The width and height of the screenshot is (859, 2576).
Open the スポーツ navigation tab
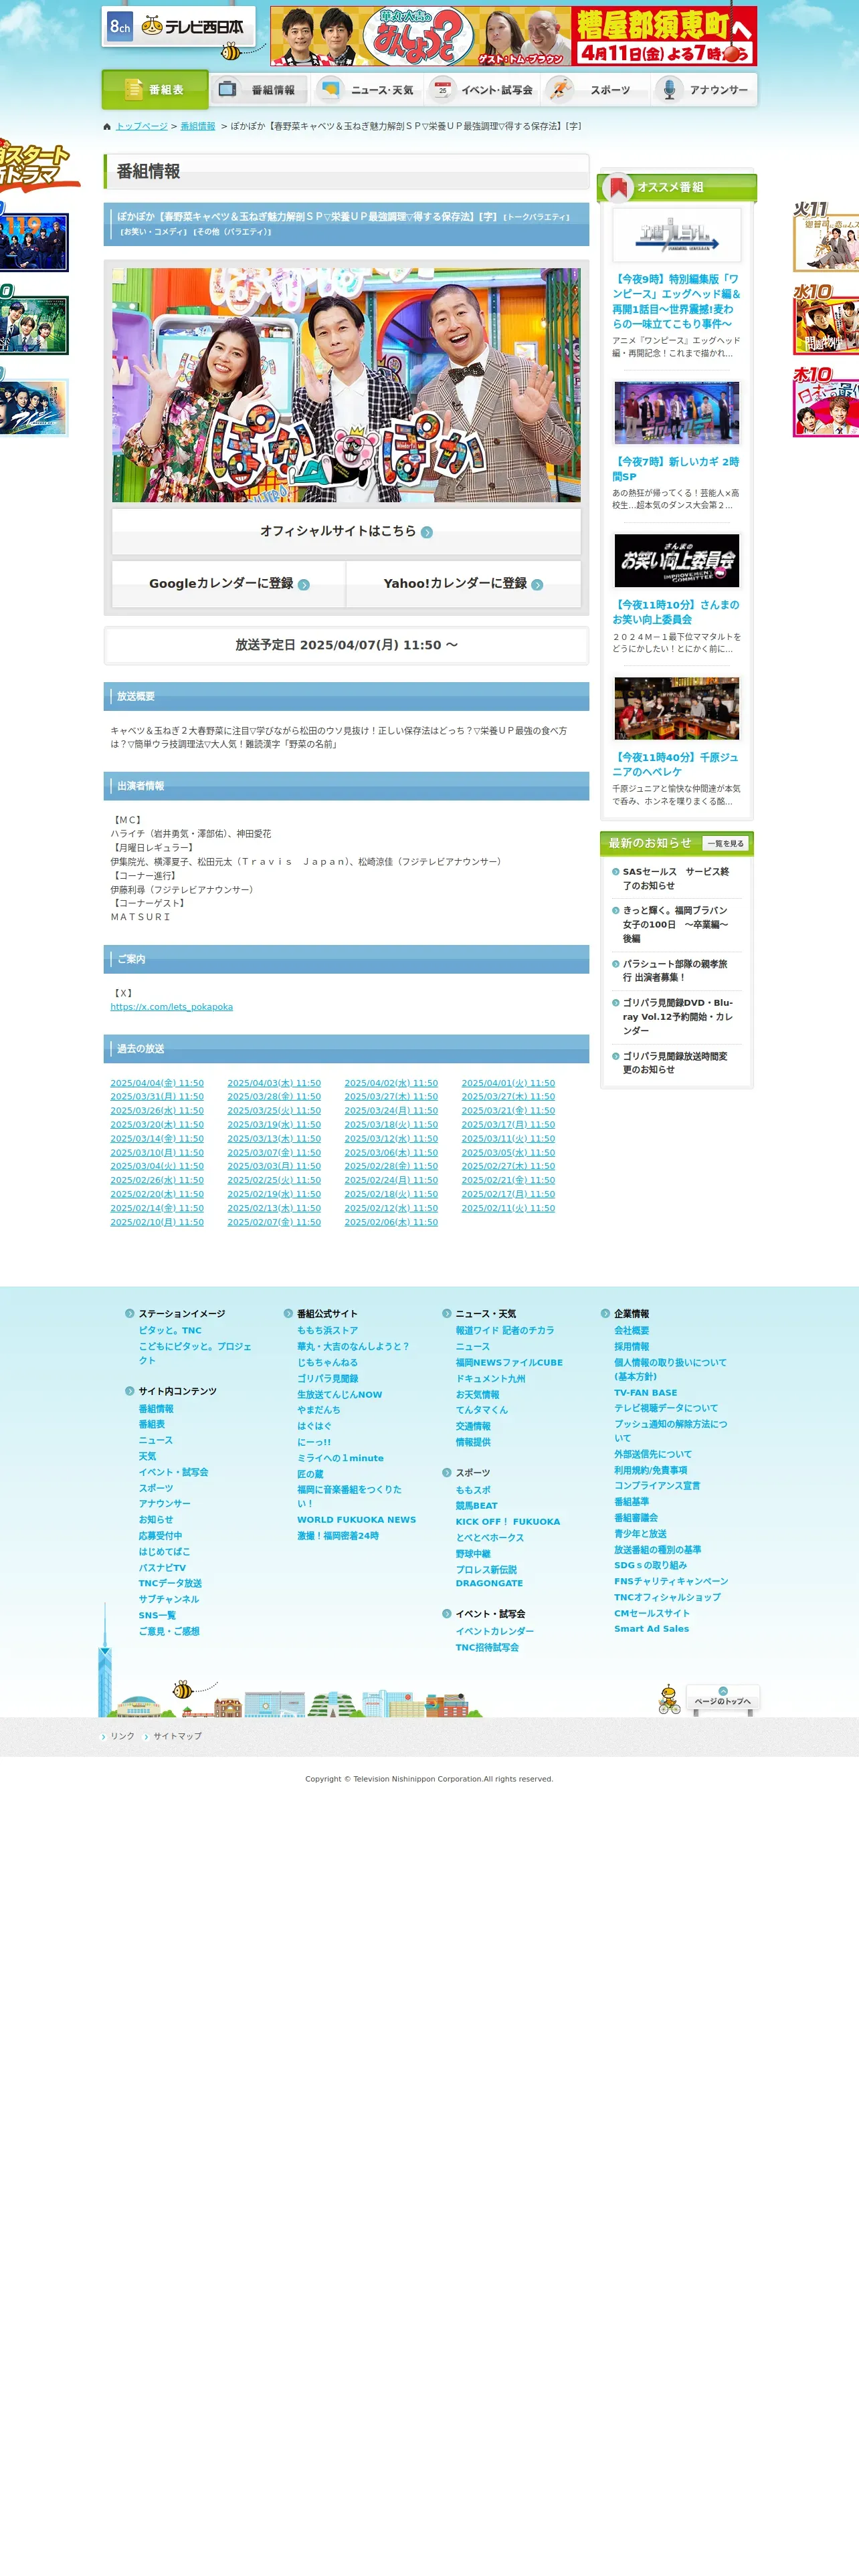click(x=595, y=90)
